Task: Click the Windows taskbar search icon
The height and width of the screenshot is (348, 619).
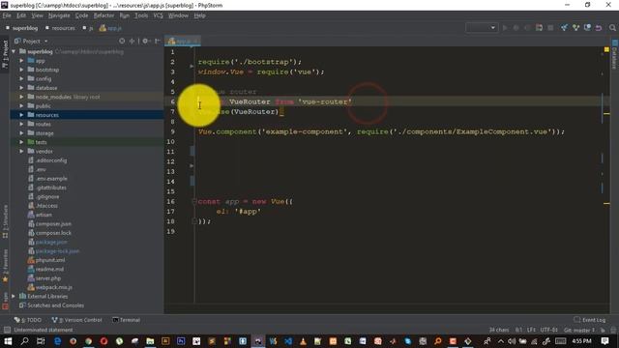Action: 24,341
